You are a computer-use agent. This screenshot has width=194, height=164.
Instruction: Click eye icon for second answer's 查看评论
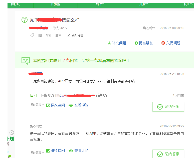point(71,151)
